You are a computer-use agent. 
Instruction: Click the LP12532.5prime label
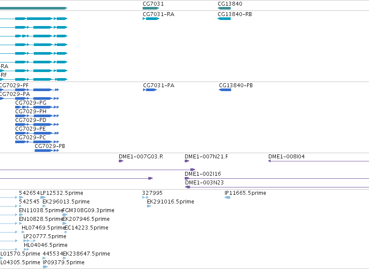tap(62, 193)
